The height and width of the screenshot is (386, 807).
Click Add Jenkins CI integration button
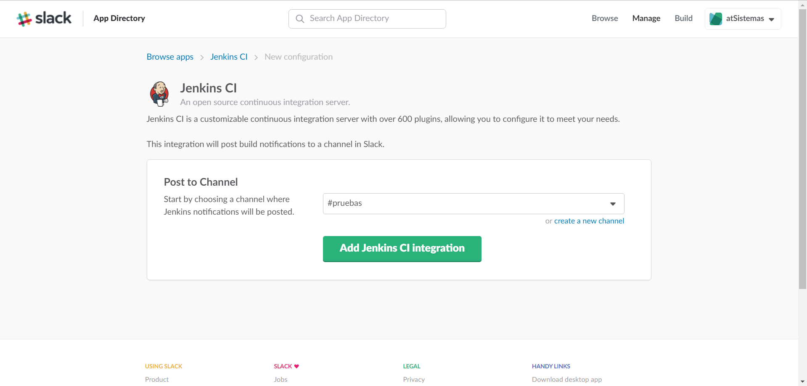point(402,249)
